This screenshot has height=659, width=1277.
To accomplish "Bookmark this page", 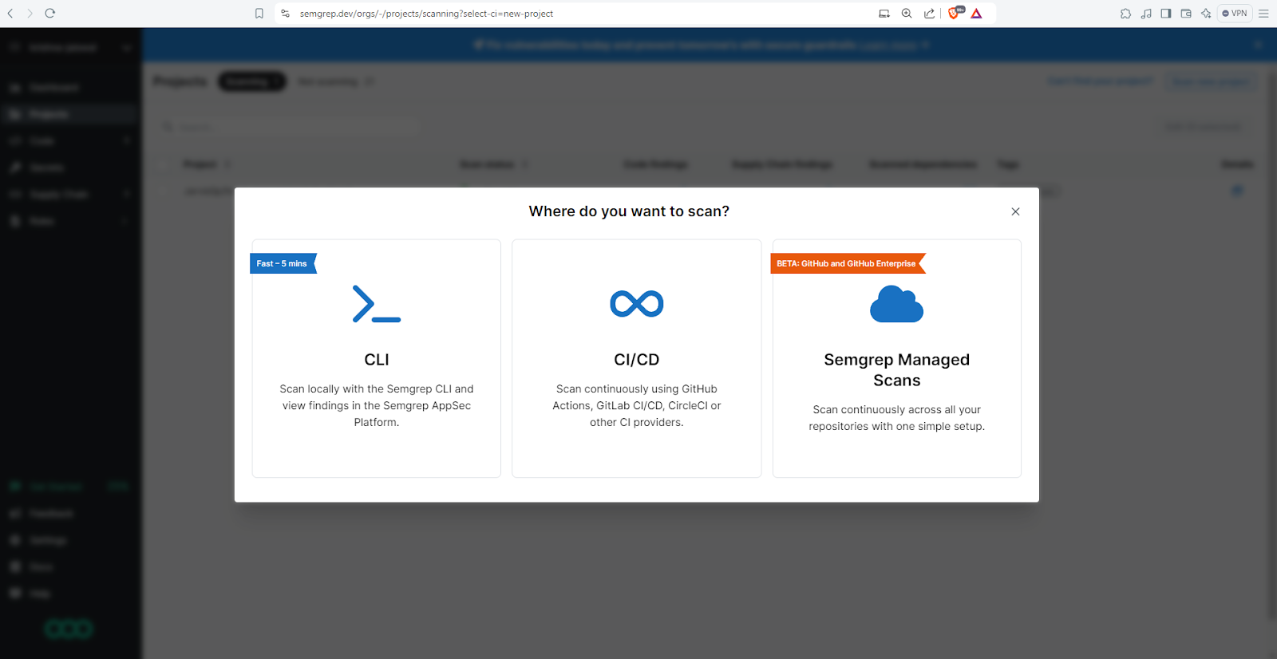I will tap(259, 14).
